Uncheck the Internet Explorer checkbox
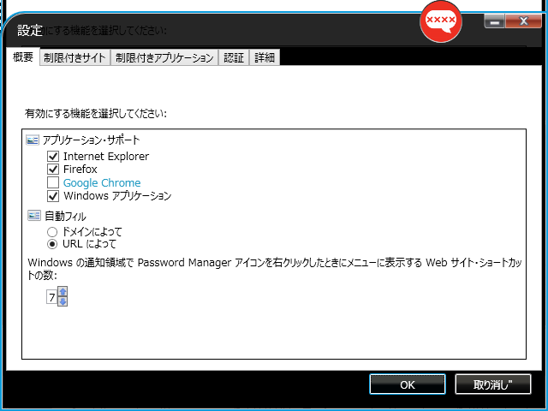 pyautogui.click(x=53, y=156)
